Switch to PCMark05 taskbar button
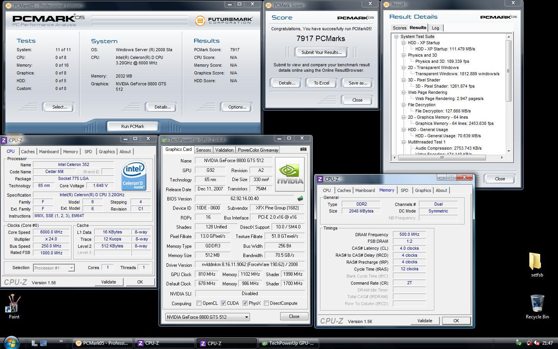This screenshot has width=558, height=349. pyautogui.click(x=102, y=343)
